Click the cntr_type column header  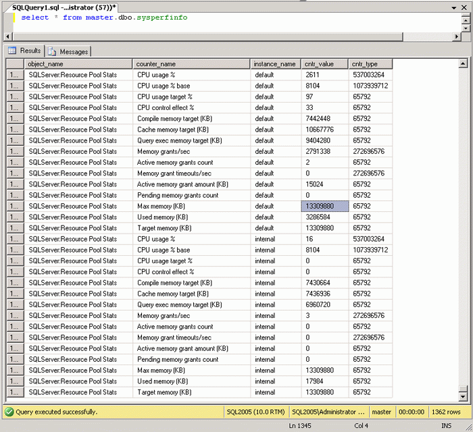370,64
